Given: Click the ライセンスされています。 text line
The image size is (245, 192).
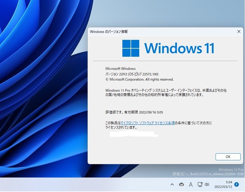Looking at the screenshot, I should click(121, 127).
